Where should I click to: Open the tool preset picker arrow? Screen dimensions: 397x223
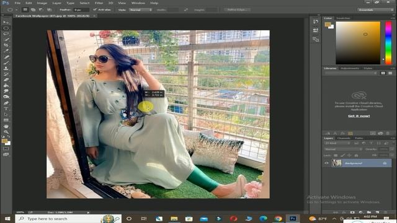[17, 10]
